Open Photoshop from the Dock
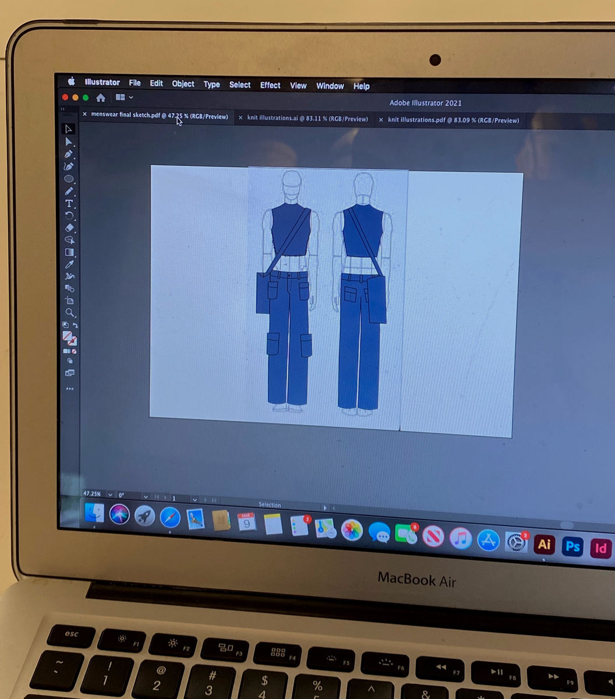 tap(572, 546)
